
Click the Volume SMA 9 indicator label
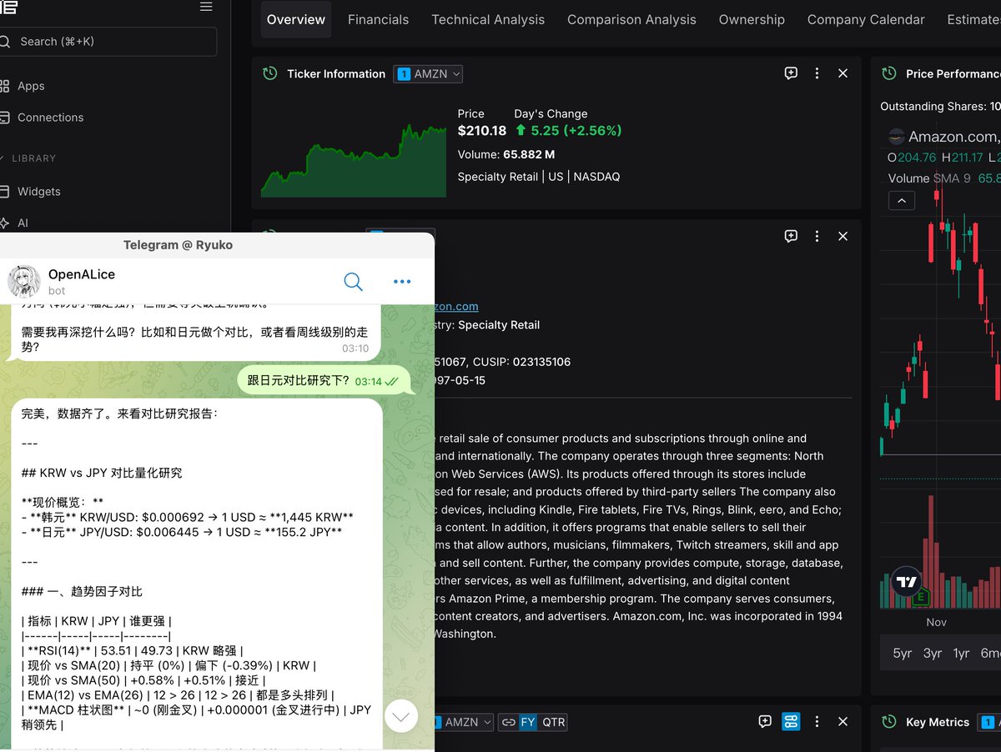pos(929,178)
